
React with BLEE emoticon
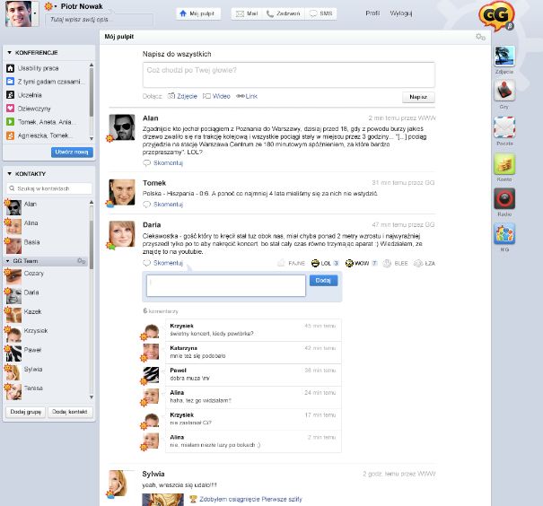[387, 264]
